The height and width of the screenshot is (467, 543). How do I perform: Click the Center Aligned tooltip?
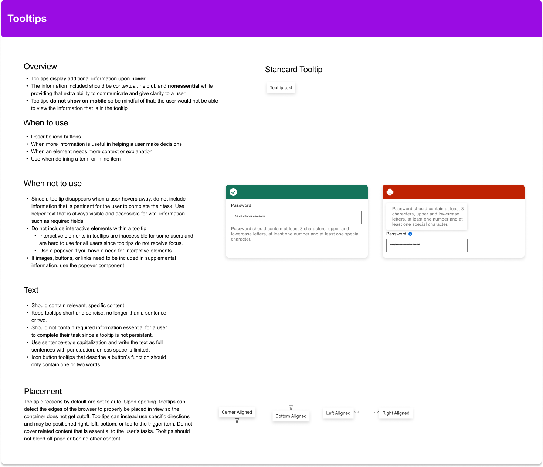pos(237,412)
